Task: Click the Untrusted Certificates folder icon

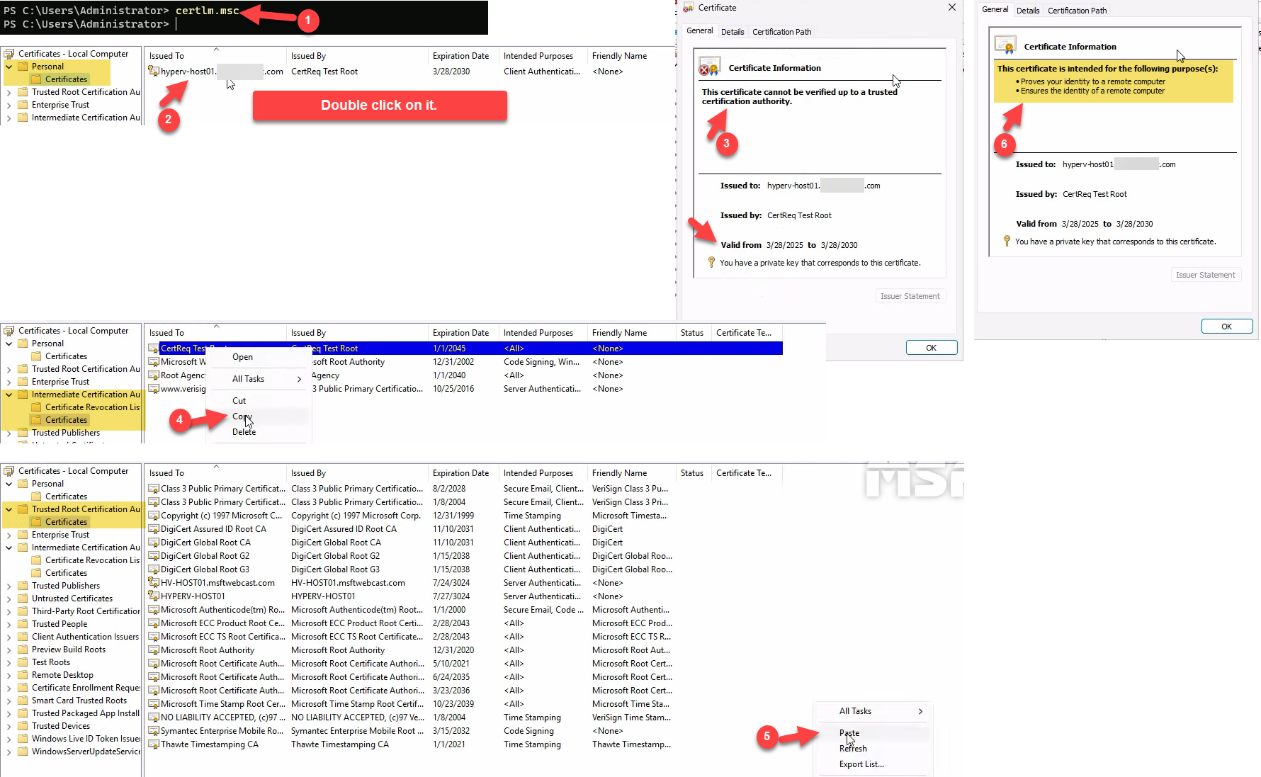Action: (x=23, y=599)
